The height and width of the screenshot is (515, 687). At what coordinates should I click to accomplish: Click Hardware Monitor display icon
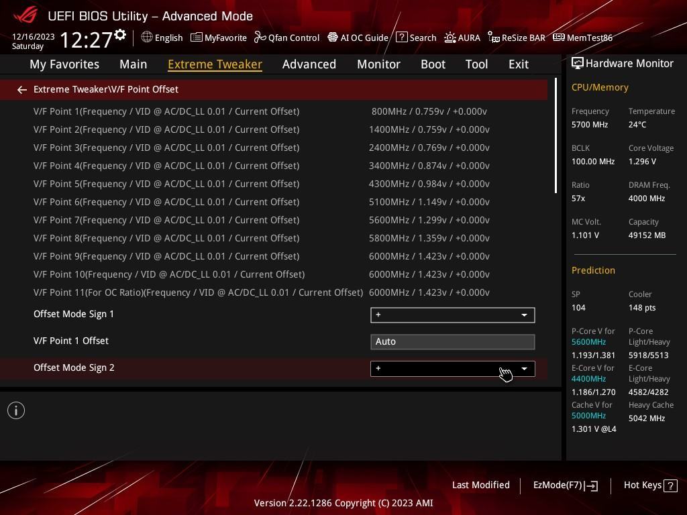coord(577,63)
